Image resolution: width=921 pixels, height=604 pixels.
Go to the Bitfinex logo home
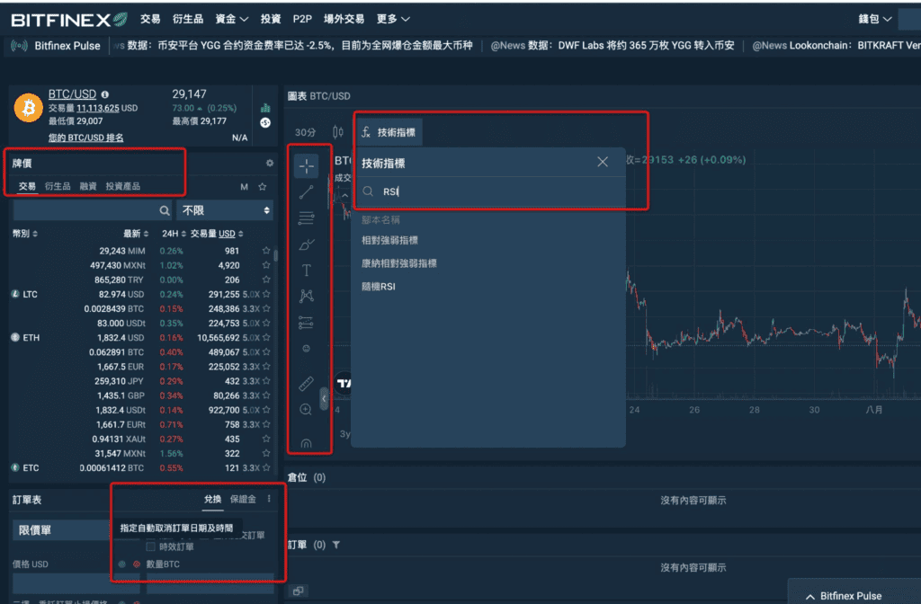69,20
